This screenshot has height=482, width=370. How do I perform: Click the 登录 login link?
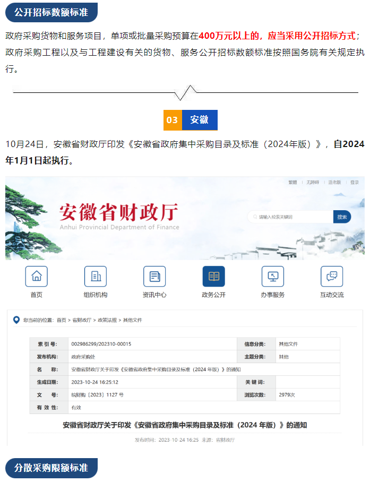point(354,183)
